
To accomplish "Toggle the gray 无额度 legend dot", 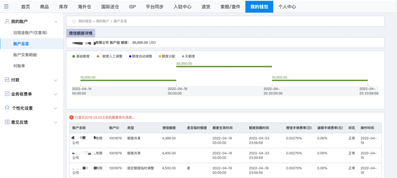I will pos(183,56).
